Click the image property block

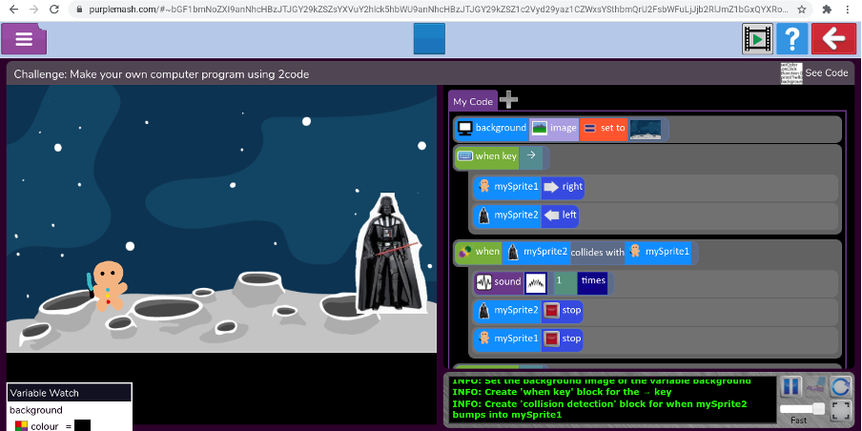pyautogui.click(x=554, y=129)
